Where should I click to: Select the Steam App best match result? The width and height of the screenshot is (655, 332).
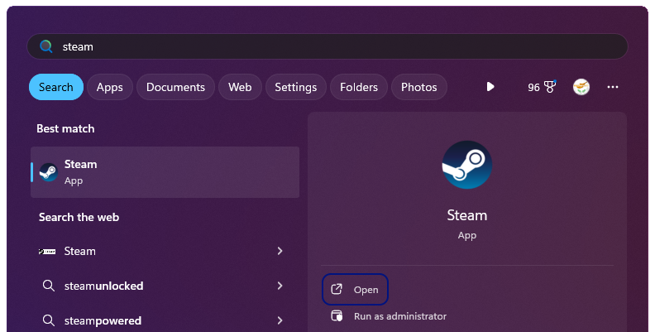[x=165, y=172]
